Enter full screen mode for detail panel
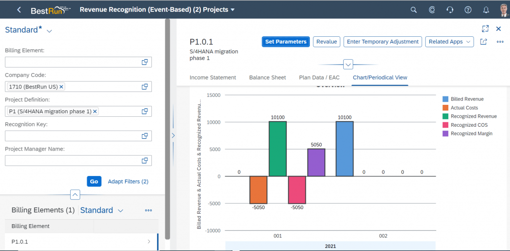Viewport: 510px width, 251px height. pyautogui.click(x=485, y=28)
